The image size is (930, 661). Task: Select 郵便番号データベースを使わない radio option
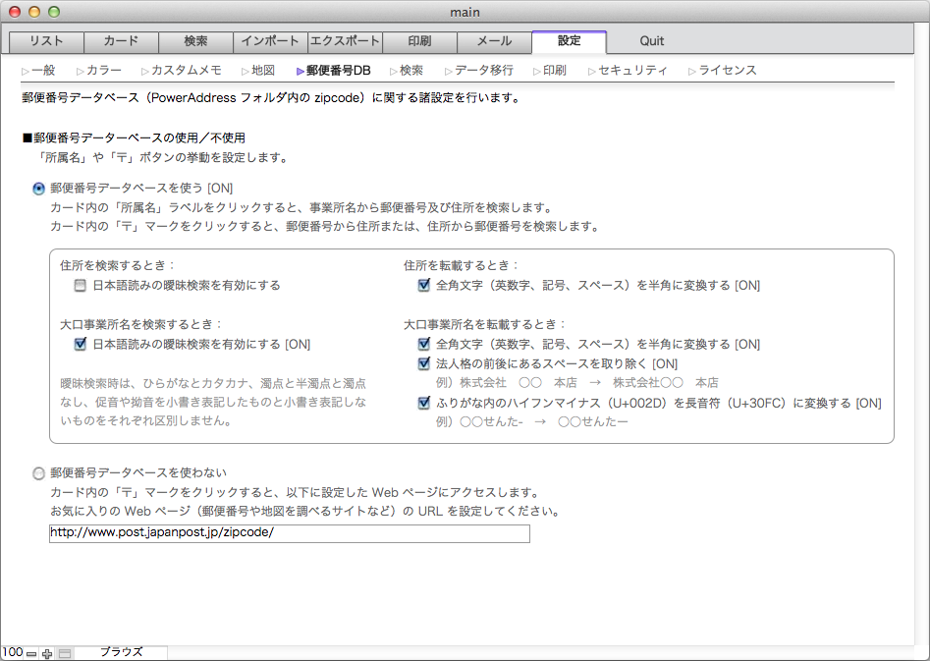coord(39,472)
